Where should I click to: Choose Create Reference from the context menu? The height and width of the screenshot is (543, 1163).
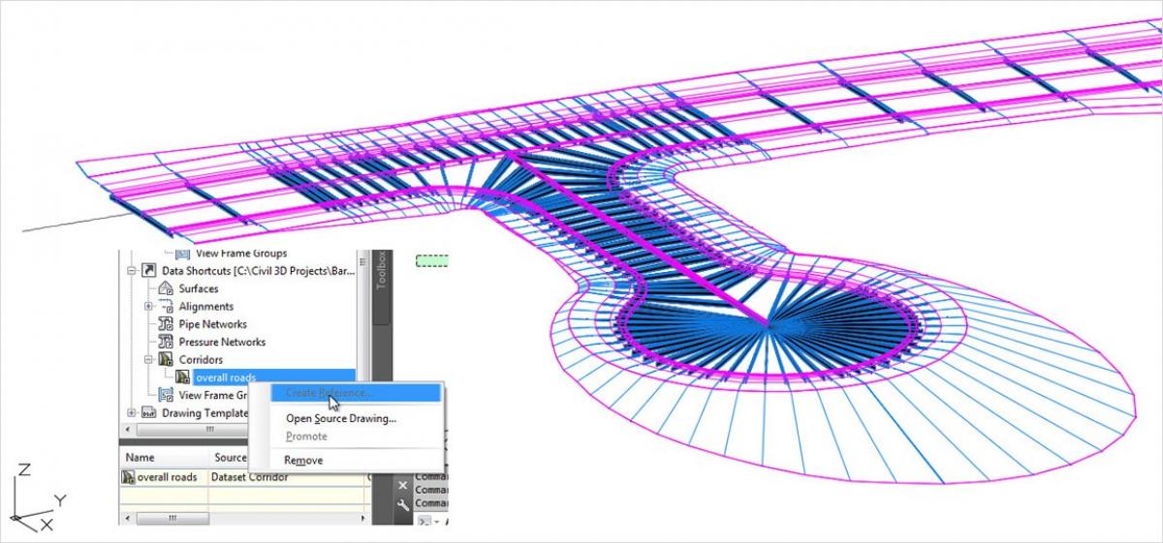click(330, 393)
